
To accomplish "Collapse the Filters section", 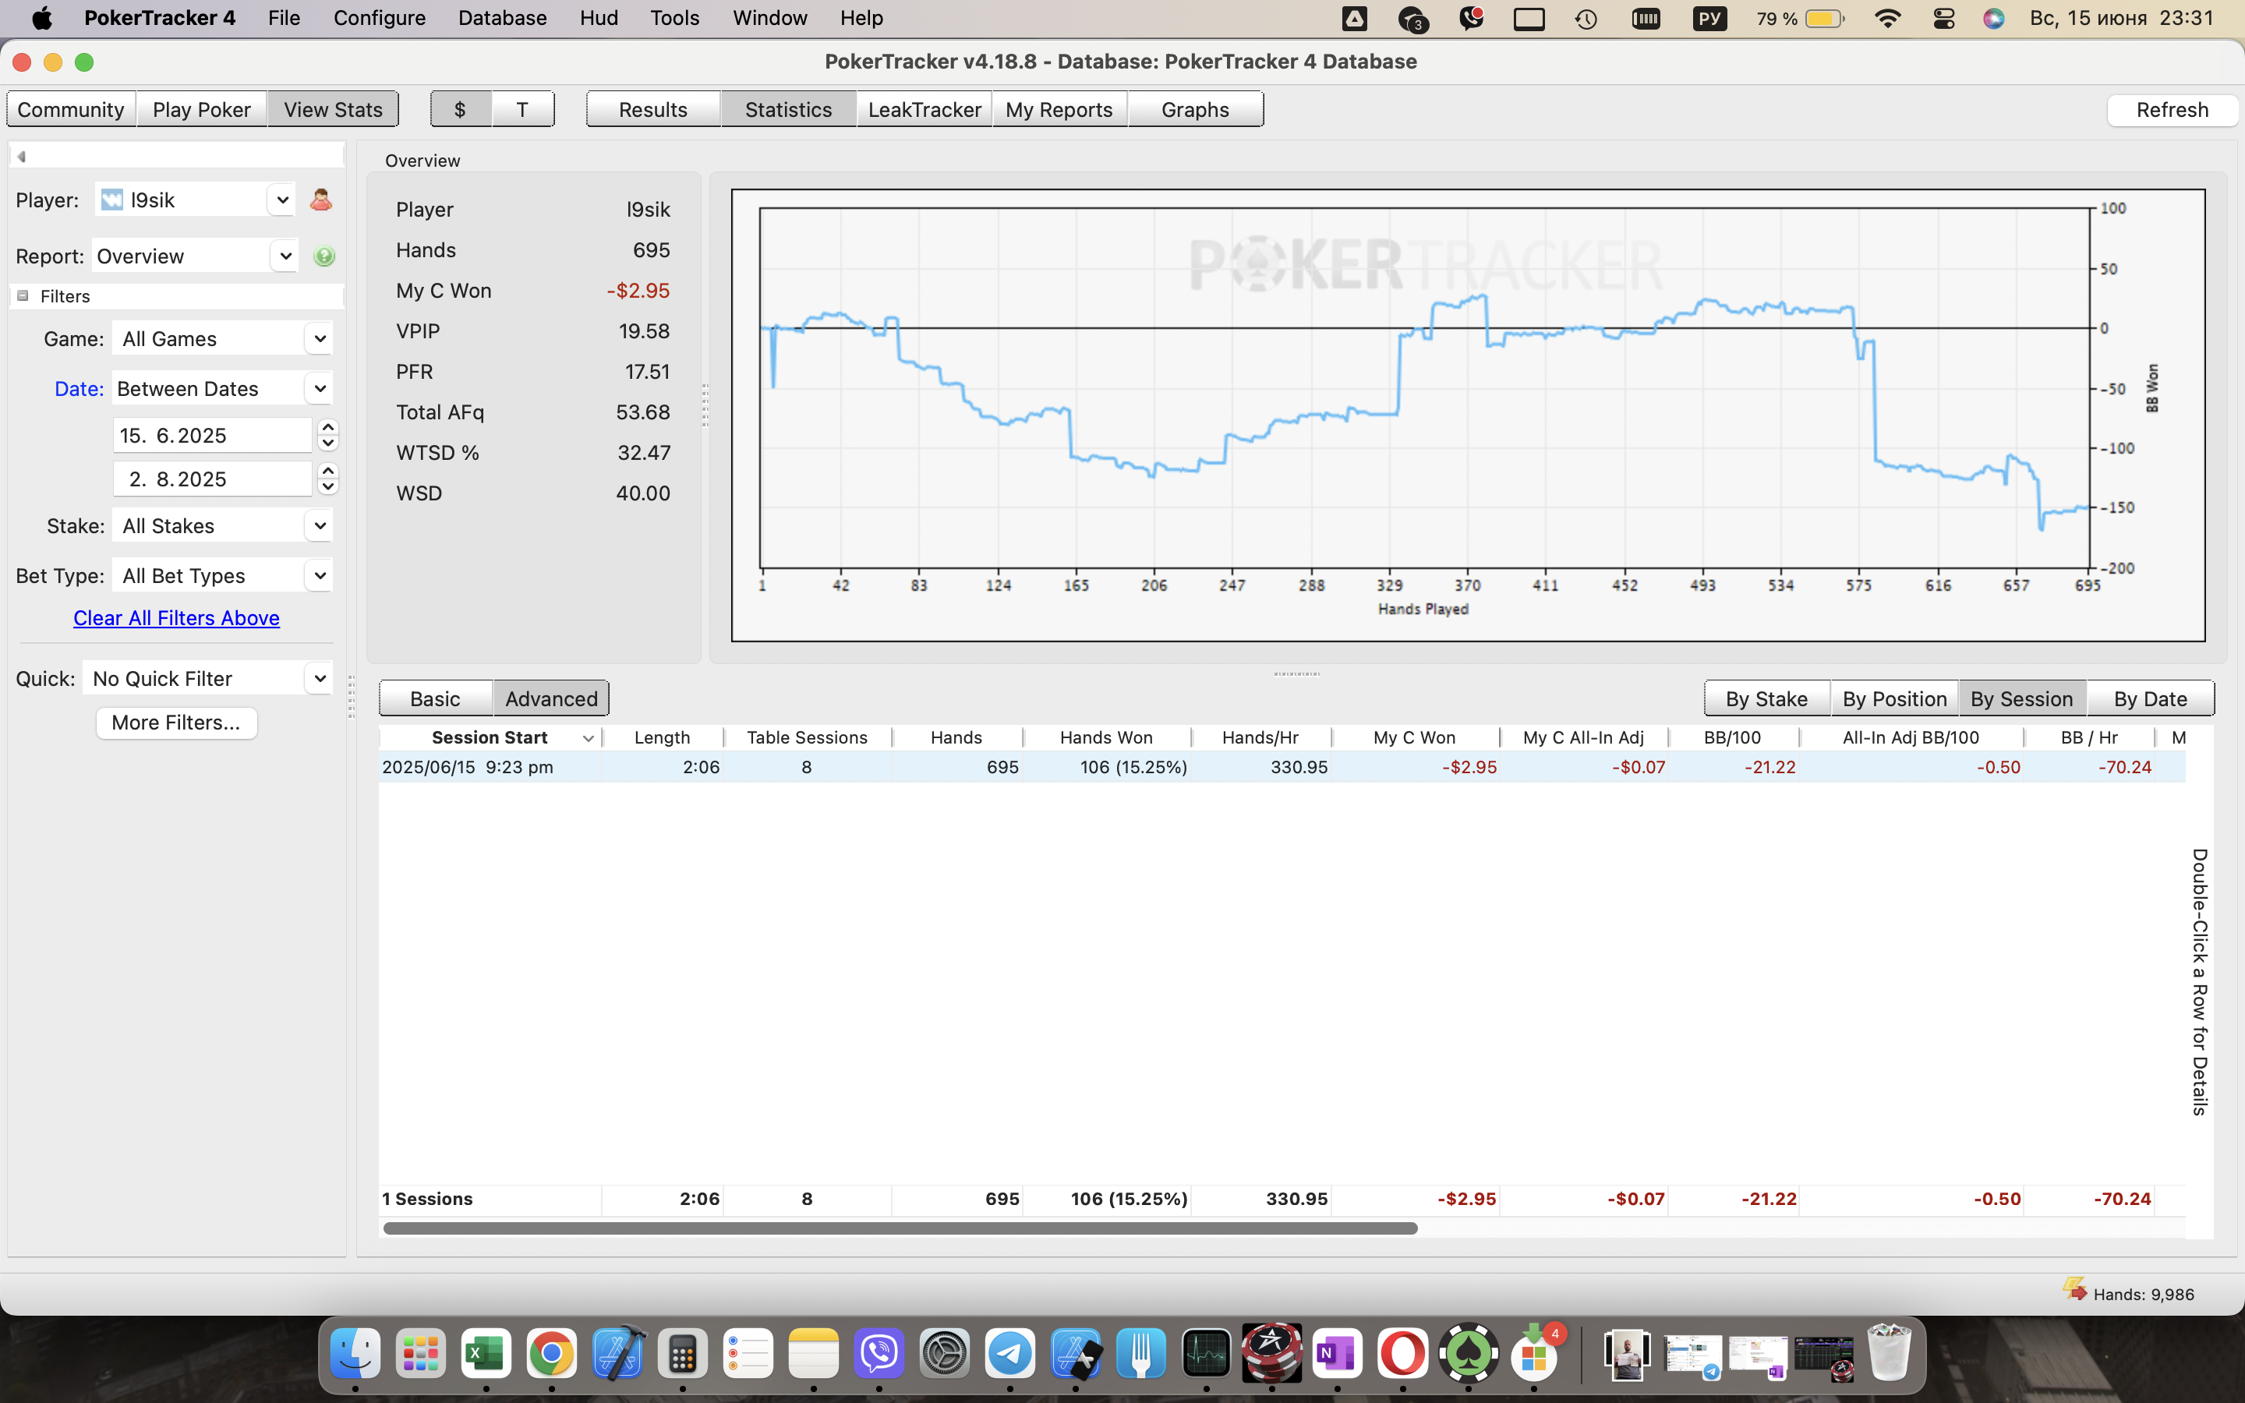I will (x=23, y=296).
